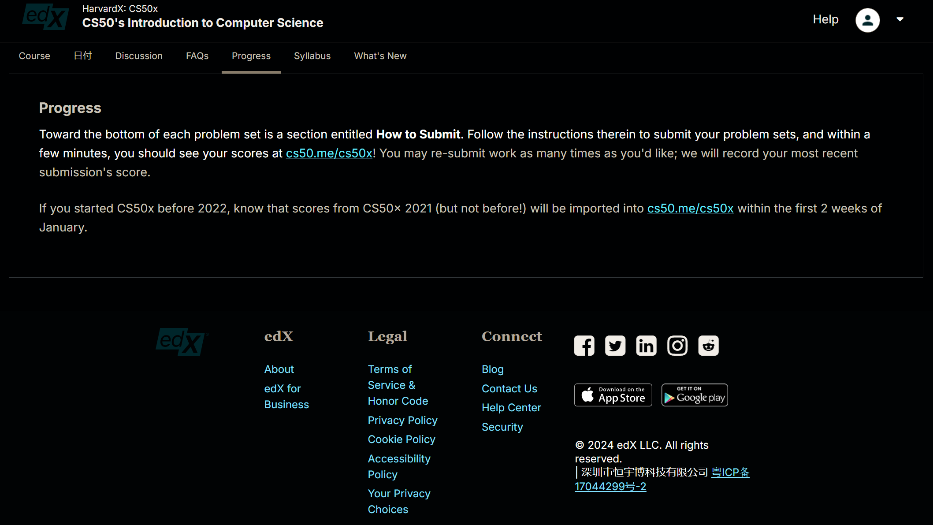Viewport: 933px width, 525px height.
Task: Follow the first cs50.me/cs50x link
Action: pos(329,153)
